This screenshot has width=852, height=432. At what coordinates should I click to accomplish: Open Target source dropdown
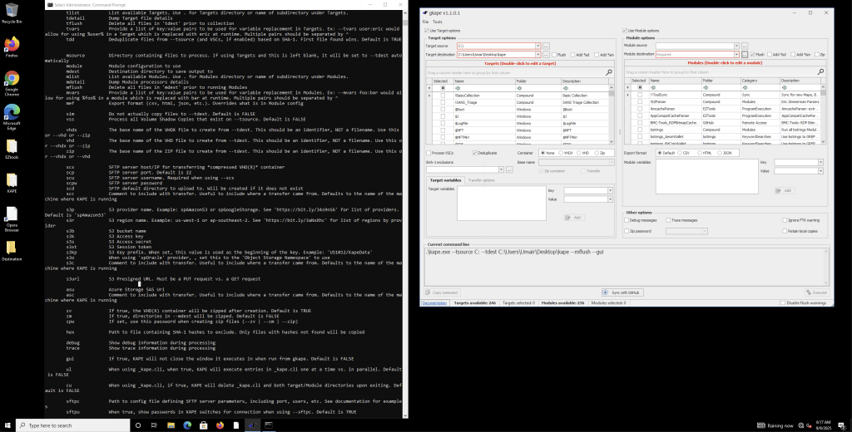[x=538, y=47]
